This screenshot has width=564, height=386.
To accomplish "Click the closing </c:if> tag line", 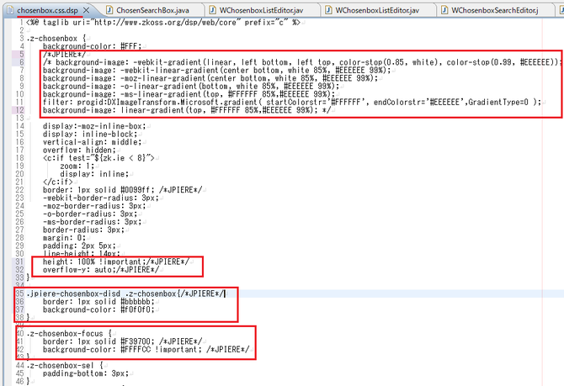I will coord(57,182).
